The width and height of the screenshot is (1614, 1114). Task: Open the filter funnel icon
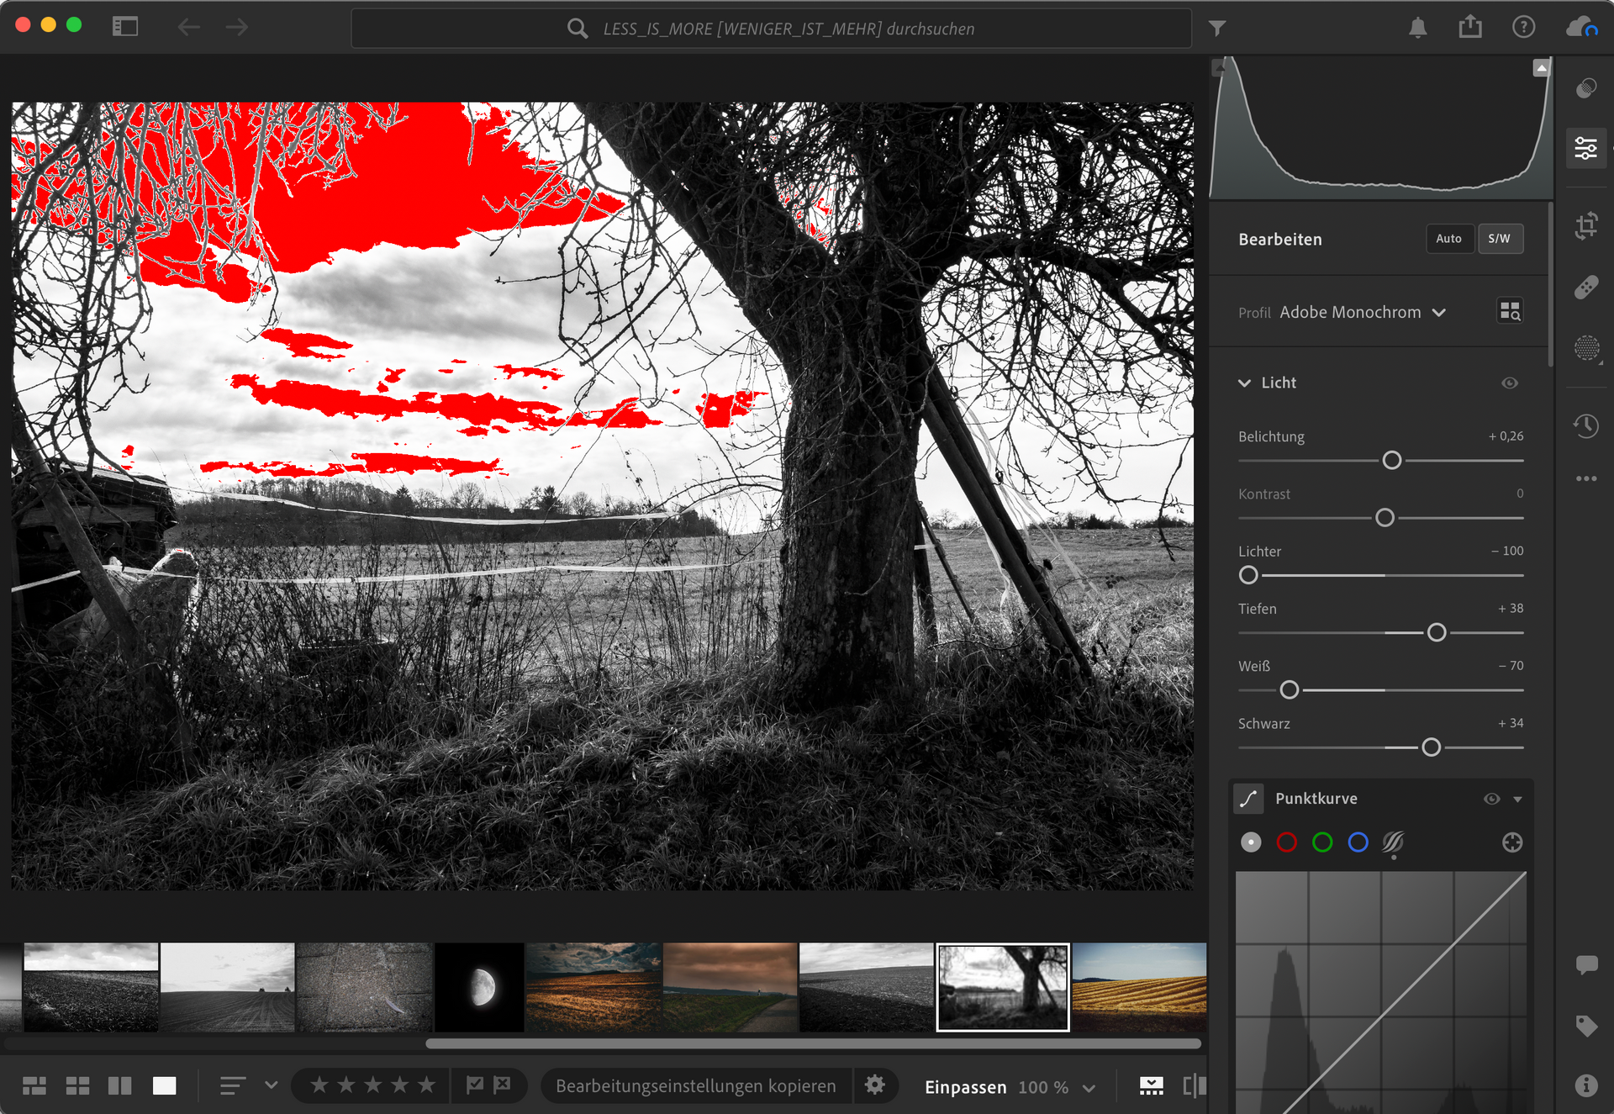click(1216, 29)
